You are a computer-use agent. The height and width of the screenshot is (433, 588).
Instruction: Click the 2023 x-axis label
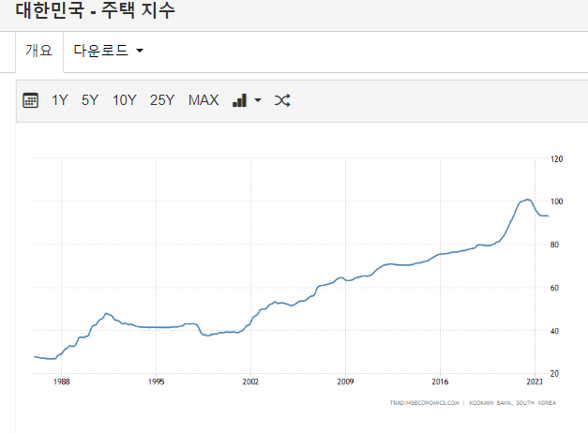click(535, 381)
